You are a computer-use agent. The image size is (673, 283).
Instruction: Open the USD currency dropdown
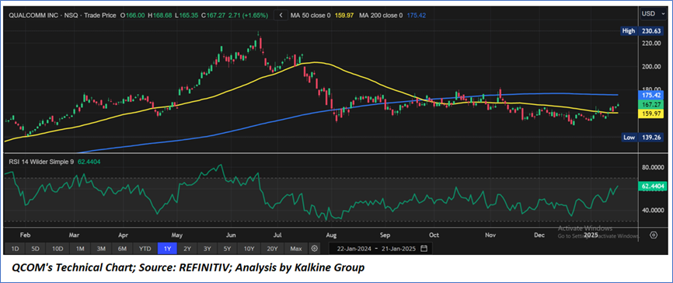tap(654, 14)
